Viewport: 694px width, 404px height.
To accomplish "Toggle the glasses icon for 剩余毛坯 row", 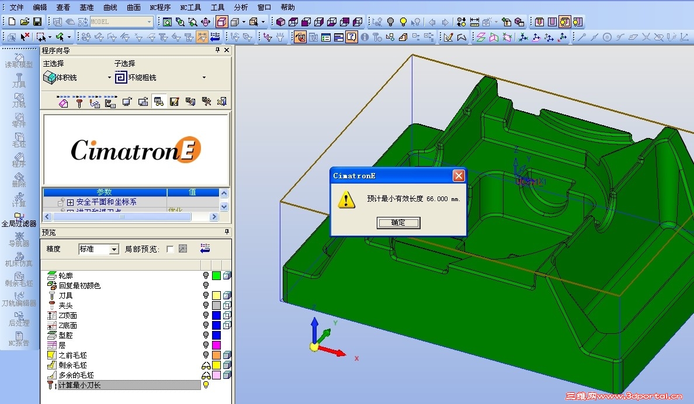I will [206, 365].
